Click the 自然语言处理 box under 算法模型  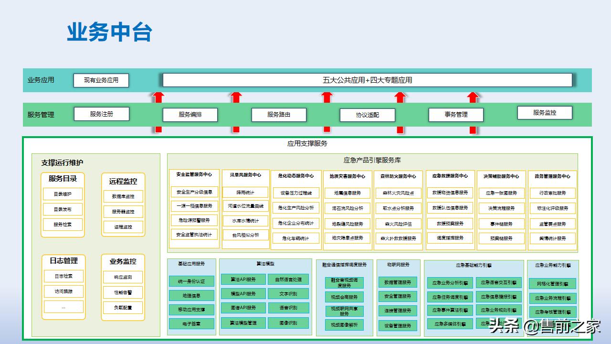coord(289,279)
